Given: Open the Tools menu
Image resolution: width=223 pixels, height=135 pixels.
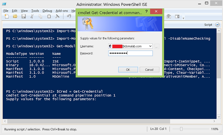Looking at the screenshot, I should pyautogui.click(x=35, y=11).
